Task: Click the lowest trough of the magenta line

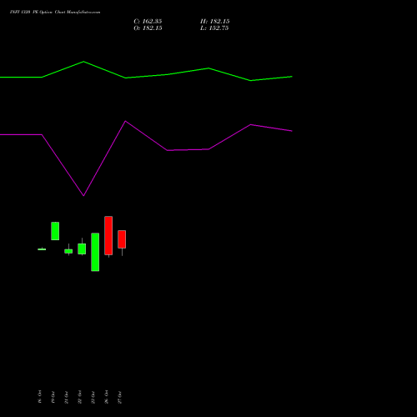Action: [83, 196]
